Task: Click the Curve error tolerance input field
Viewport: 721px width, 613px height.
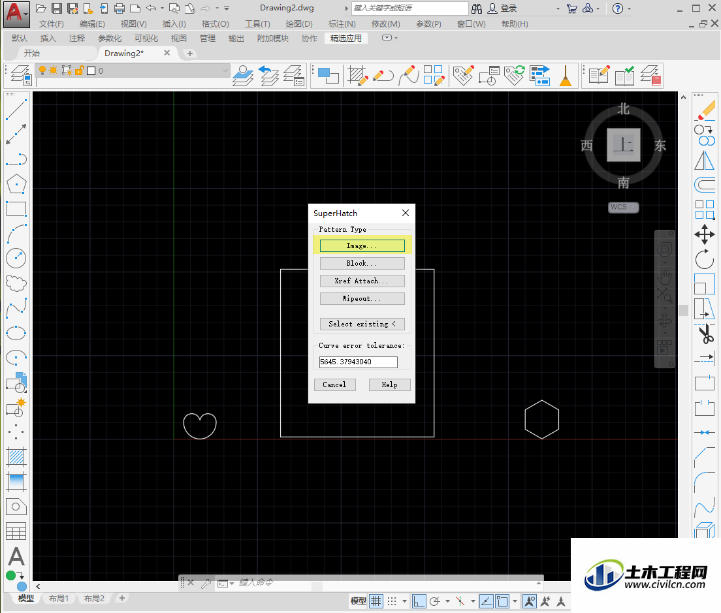Action: (359, 362)
